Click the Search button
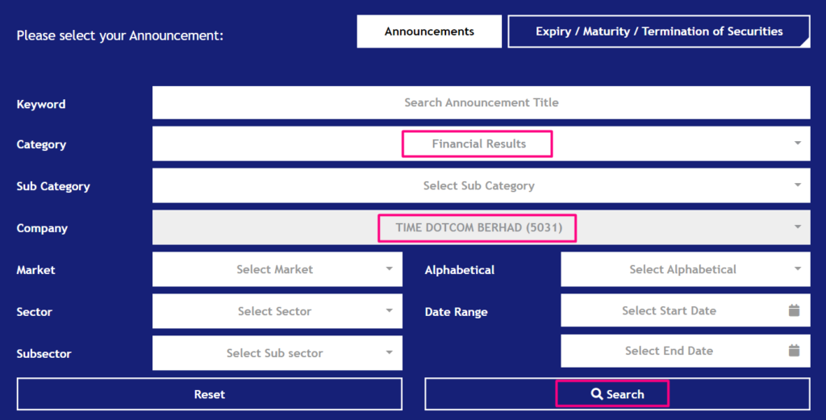Screen dimensions: 826x420 pos(617,393)
